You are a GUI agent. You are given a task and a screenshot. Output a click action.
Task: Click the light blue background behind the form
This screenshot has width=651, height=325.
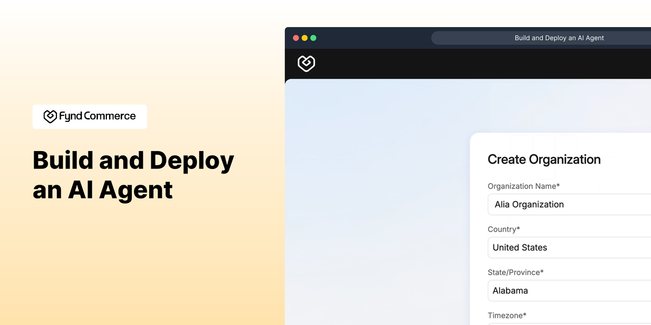click(374, 206)
